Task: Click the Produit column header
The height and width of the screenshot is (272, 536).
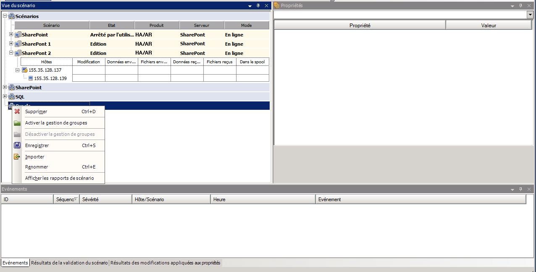Action: point(157,26)
